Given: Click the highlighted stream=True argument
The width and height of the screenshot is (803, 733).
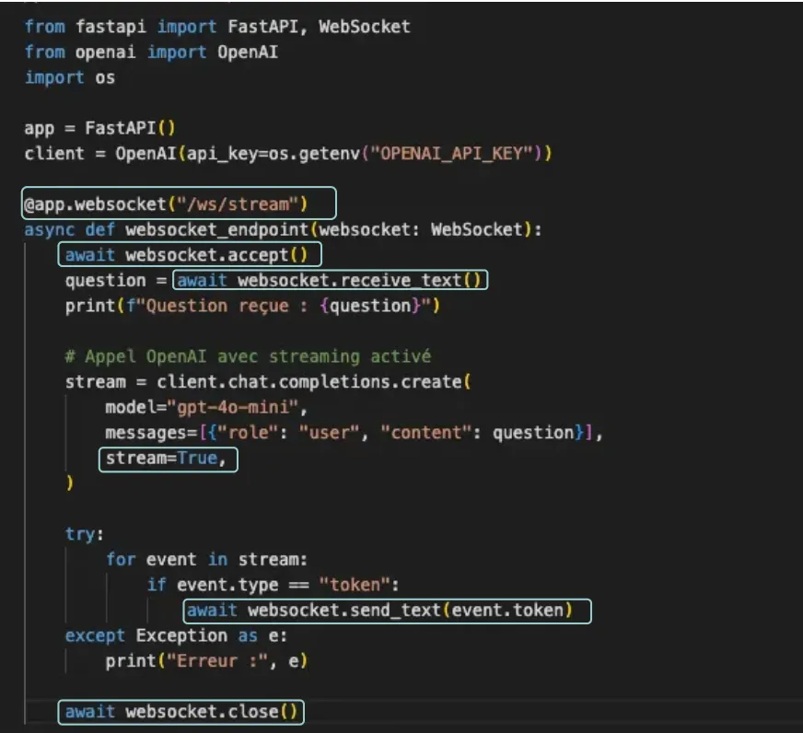Looking at the screenshot, I should tap(167, 458).
